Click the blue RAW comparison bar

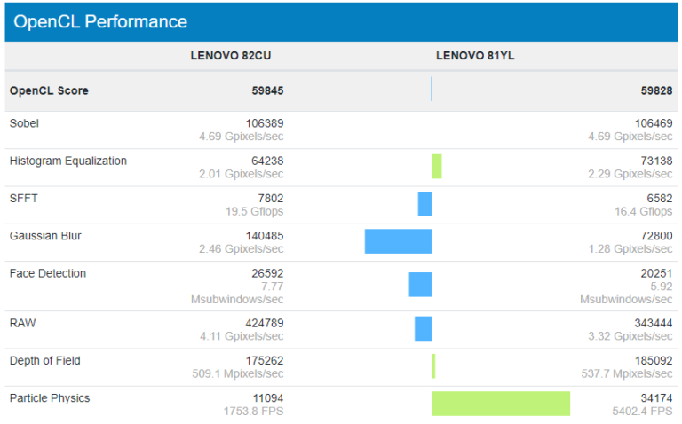[x=424, y=328]
